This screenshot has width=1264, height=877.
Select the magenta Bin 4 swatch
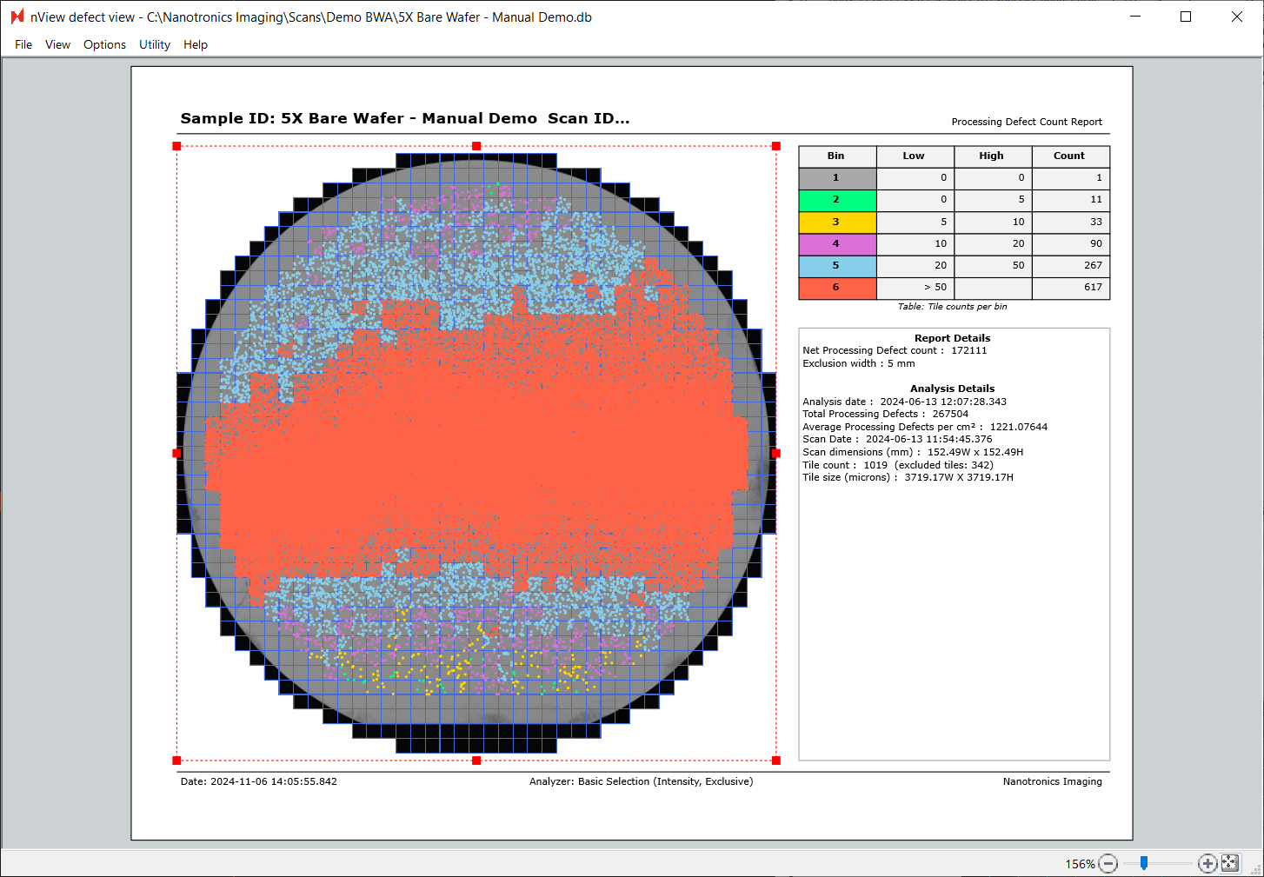(x=836, y=243)
